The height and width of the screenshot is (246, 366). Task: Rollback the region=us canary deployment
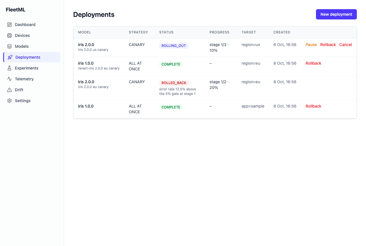328,45
